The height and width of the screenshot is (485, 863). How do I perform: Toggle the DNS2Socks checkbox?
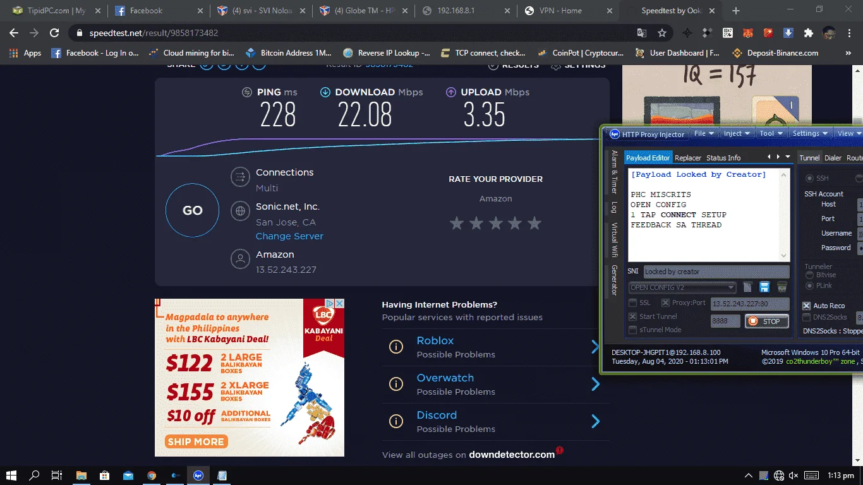(x=806, y=317)
